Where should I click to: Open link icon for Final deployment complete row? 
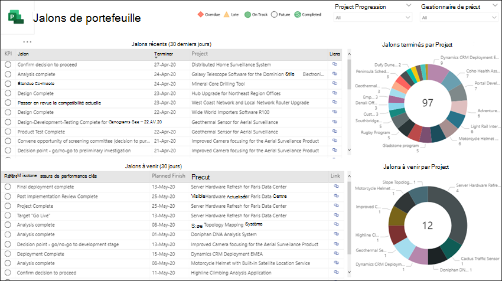click(336, 186)
